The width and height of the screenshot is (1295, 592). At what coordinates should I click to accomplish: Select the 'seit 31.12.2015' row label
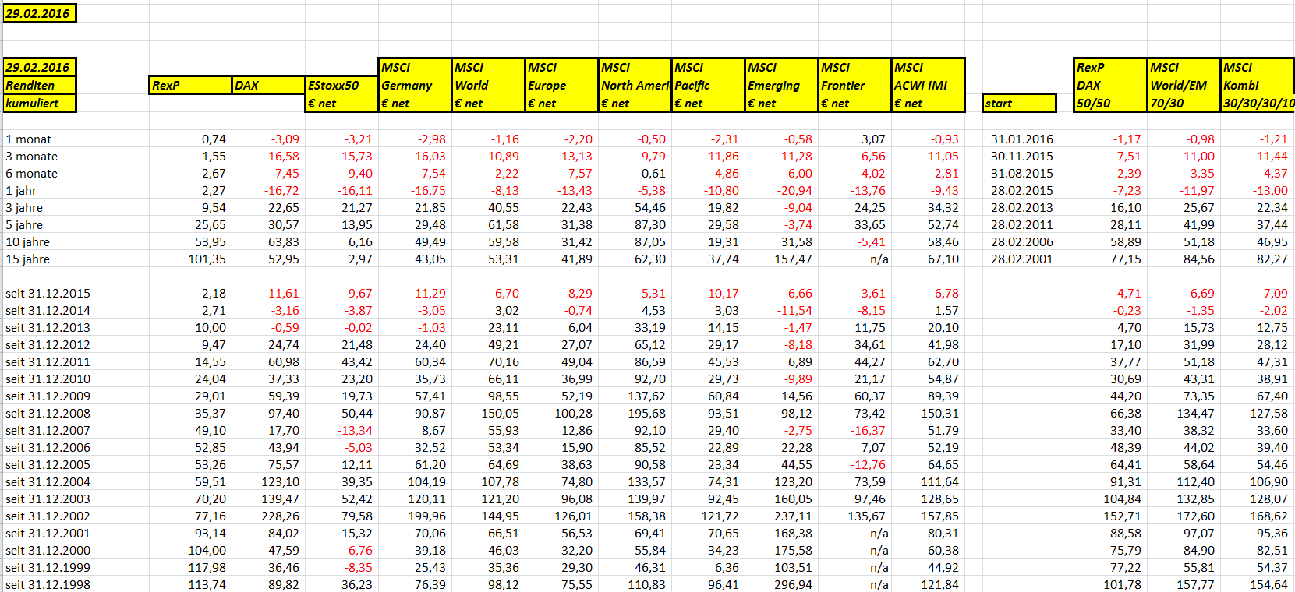[48, 293]
